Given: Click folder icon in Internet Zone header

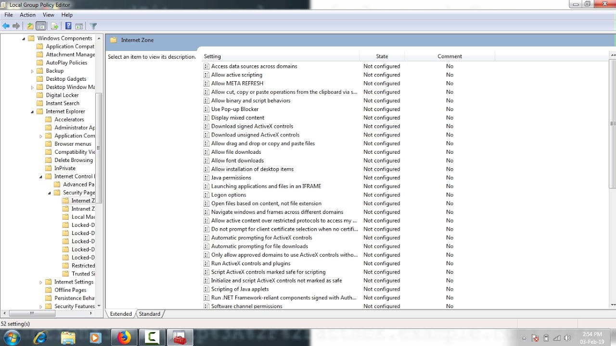Looking at the screenshot, I should click(114, 40).
